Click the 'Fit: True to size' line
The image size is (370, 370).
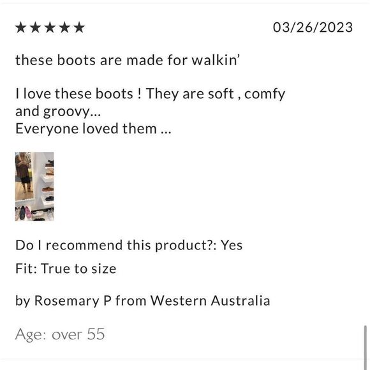click(x=66, y=269)
